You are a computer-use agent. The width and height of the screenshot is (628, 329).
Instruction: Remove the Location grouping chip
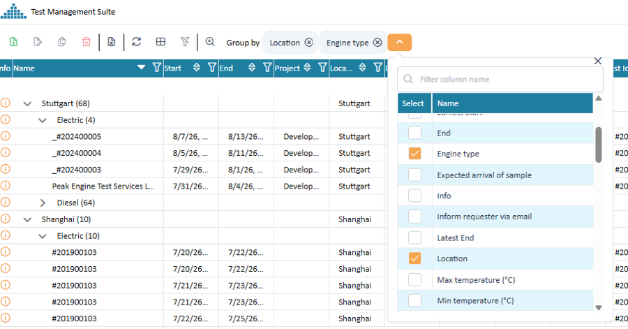(309, 43)
